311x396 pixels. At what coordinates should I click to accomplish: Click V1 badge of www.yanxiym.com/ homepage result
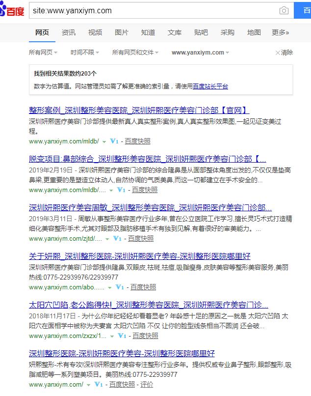tap(99, 384)
